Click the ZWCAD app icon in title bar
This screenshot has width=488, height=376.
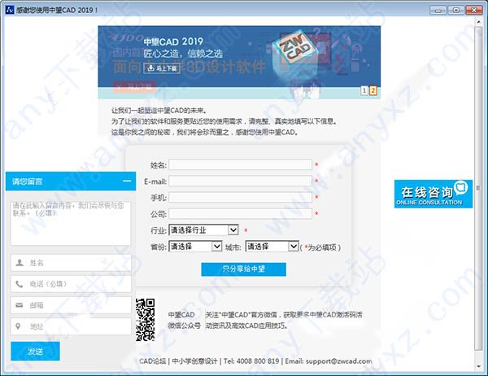9,10
